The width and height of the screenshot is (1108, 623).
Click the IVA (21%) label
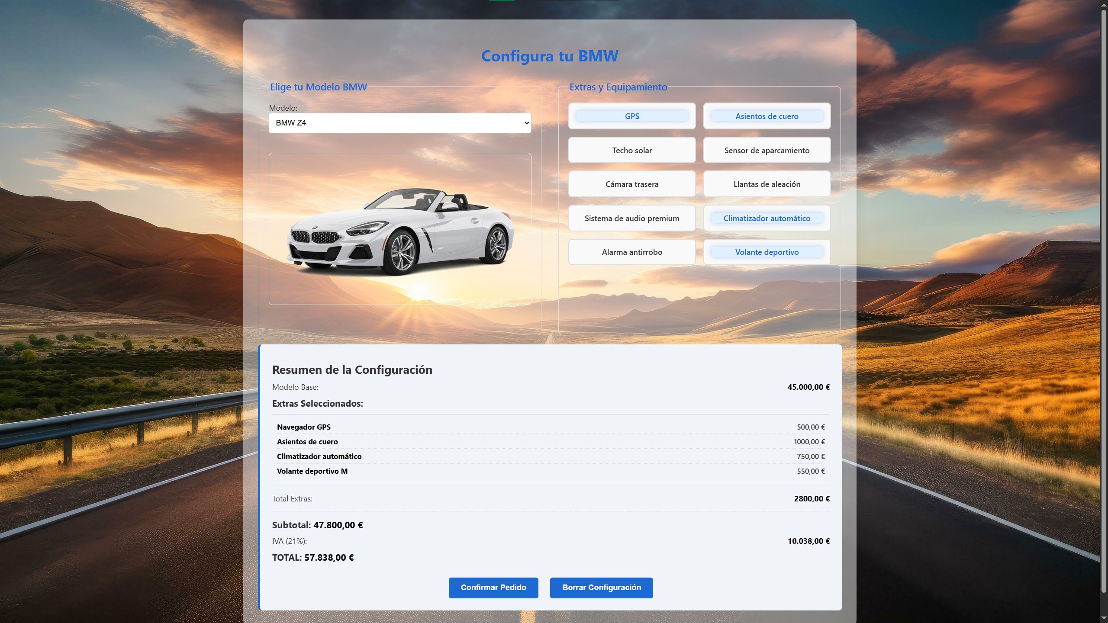tap(290, 541)
